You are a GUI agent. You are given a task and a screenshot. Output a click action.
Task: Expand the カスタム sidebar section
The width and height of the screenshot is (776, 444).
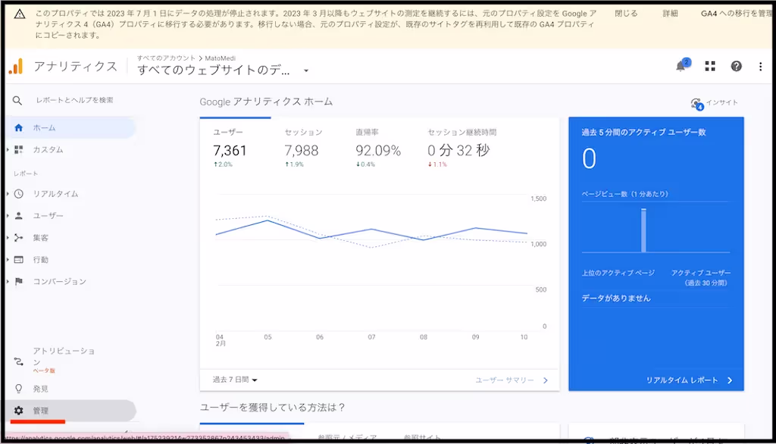pos(8,149)
